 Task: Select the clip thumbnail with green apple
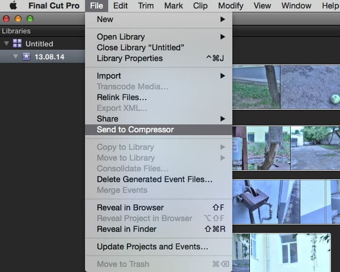(x=310, y=87)
